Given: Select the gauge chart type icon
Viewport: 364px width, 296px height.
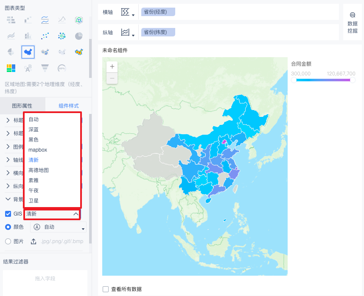Looking at the screenshot, I should tap(62, 68).
